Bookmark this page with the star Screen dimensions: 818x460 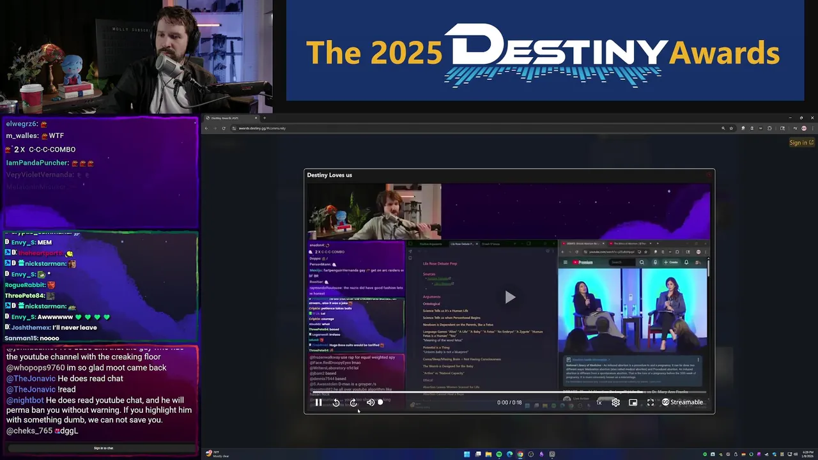[731, 128]
